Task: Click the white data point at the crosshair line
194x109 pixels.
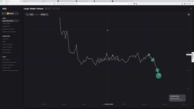Action: (107, 54)
